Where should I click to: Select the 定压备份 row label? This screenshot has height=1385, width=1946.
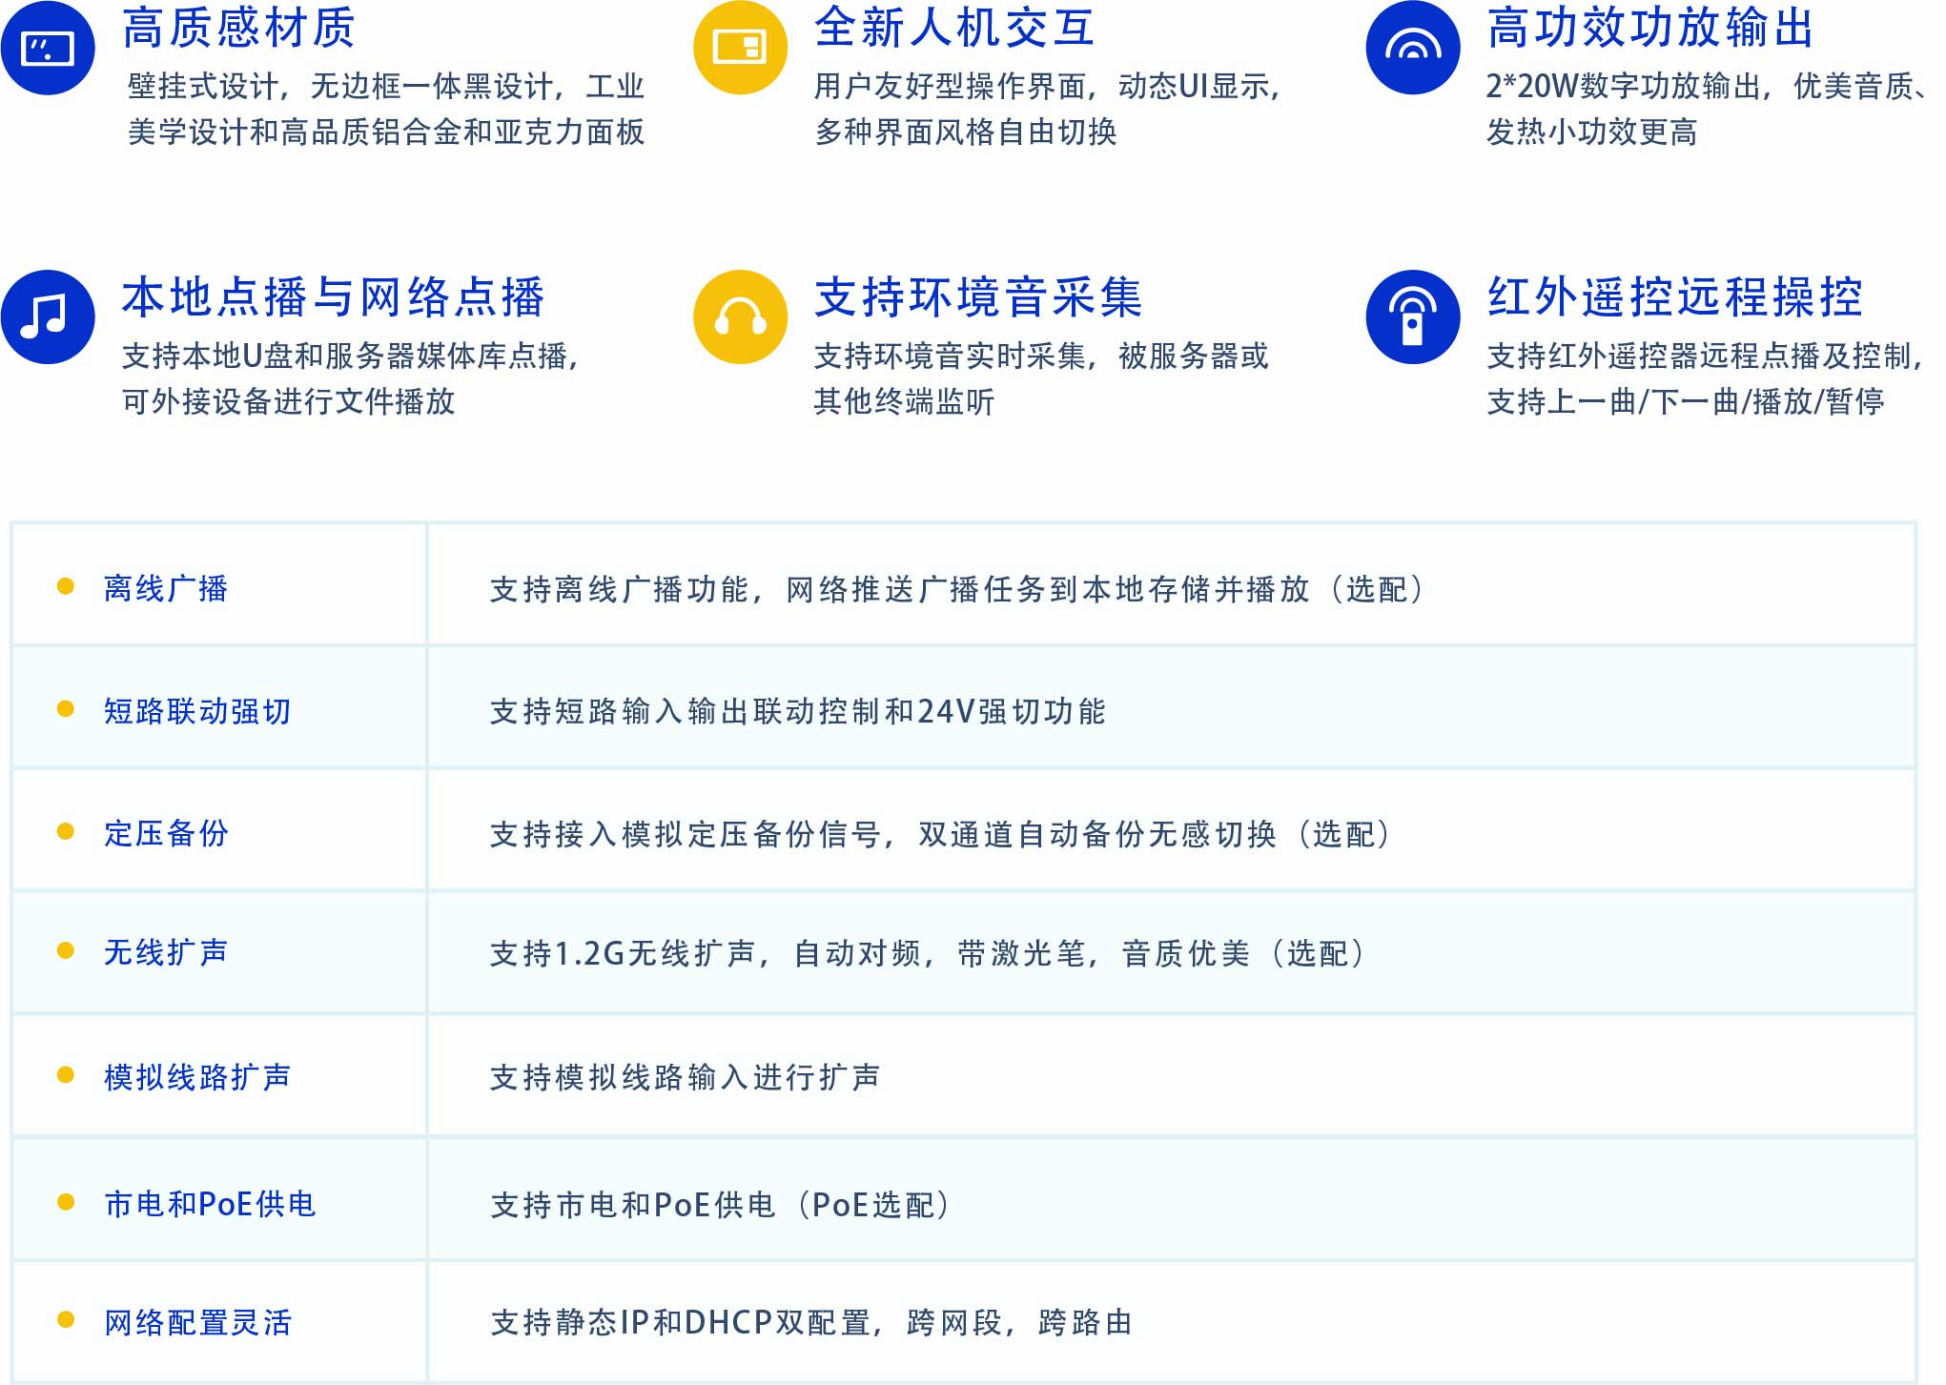166,833
